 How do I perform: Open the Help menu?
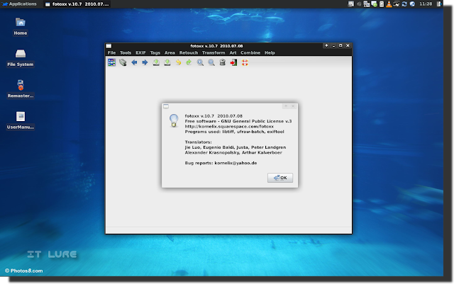pyautogui.click(x=270, y=52)
